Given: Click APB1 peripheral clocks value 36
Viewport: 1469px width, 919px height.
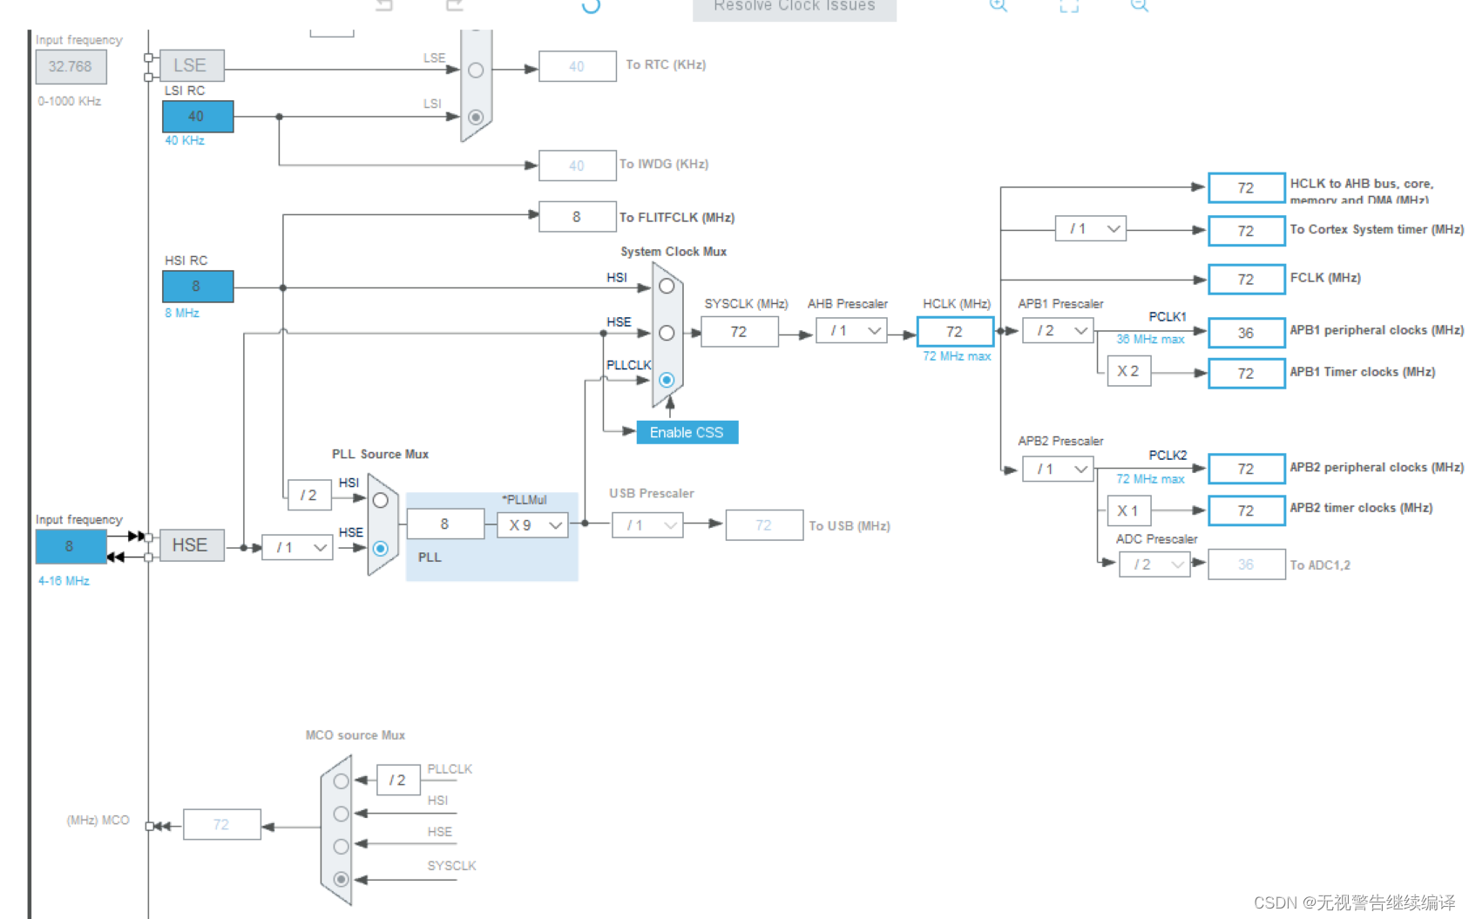Looking at the screenshot, I should pyautogui.click(x=1246, y=333).
